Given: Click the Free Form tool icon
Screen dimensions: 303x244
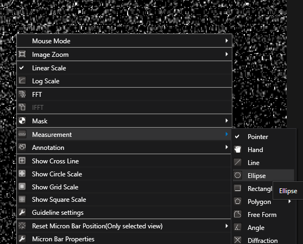Looking at the screenshot, I should [237, 214].
